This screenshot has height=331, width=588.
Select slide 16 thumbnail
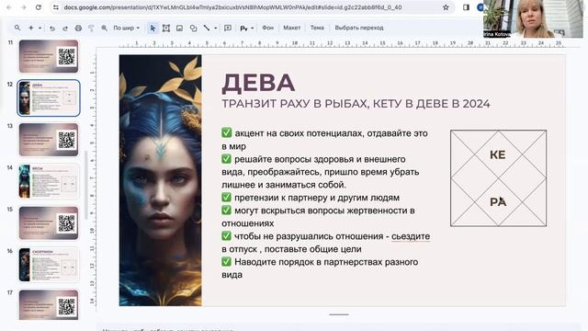tap(49, 265)
